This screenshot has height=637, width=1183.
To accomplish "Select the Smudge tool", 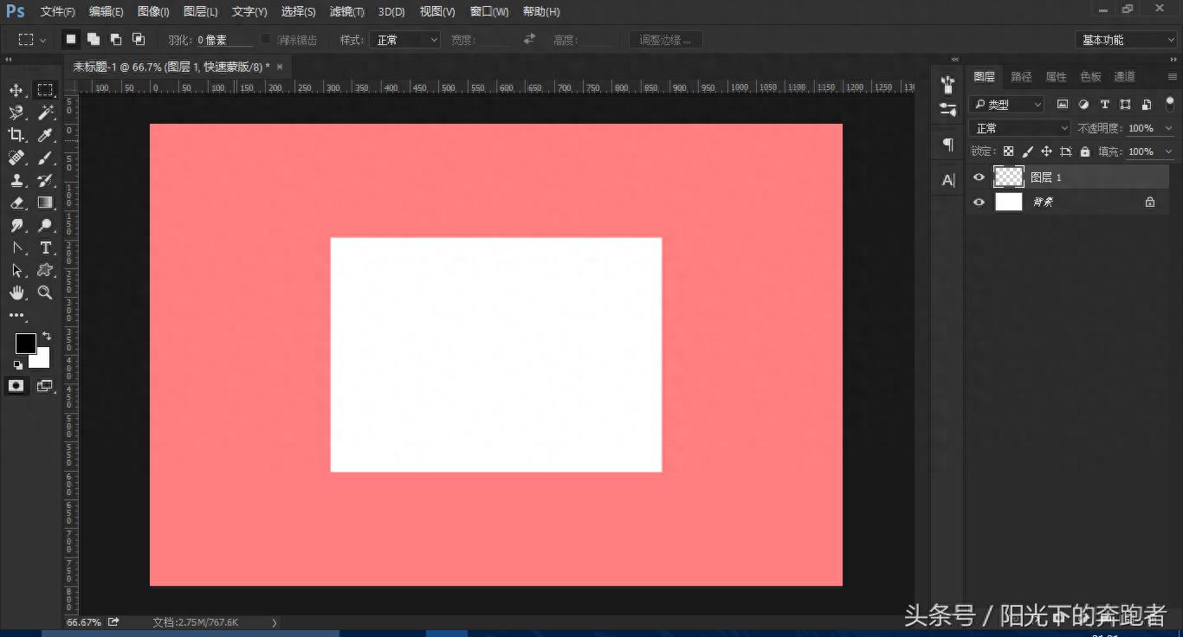I will [x=16, y=225].
